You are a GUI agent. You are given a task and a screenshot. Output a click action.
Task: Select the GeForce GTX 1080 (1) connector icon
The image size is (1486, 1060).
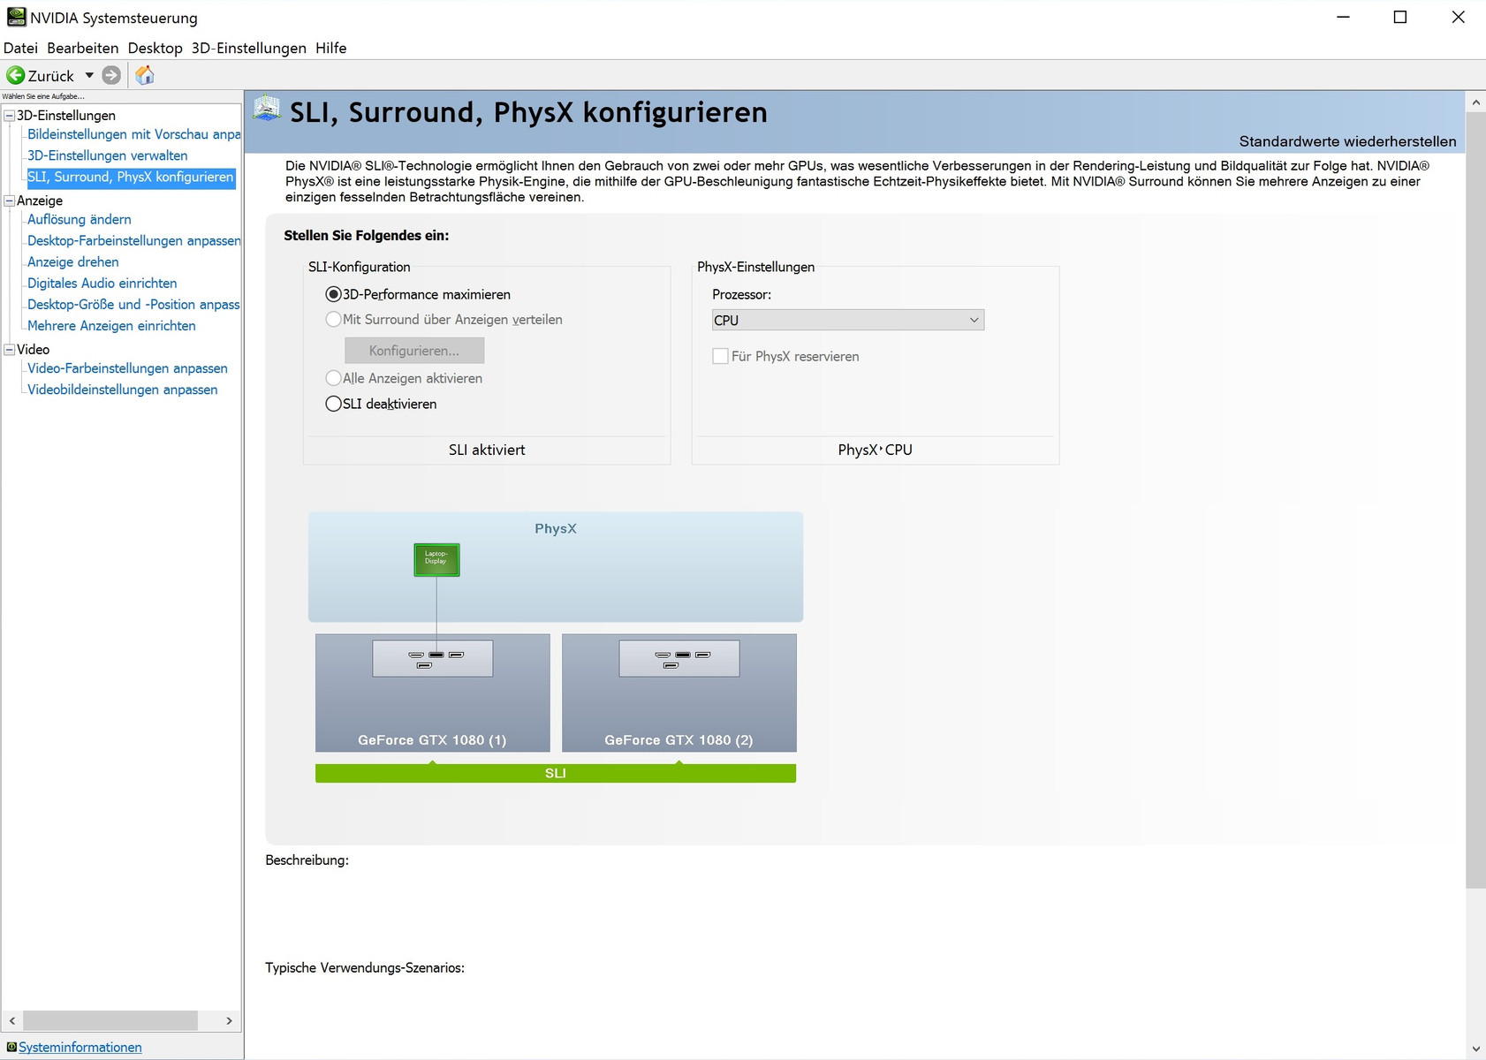[x=433, y=659]
